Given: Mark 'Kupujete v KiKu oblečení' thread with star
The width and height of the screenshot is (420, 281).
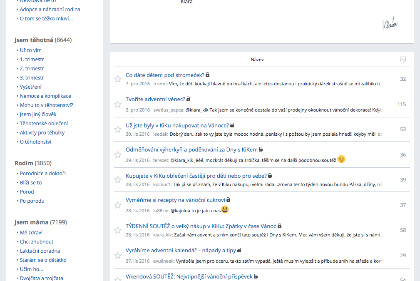Looking at the screenshot, I should (118, 180).
